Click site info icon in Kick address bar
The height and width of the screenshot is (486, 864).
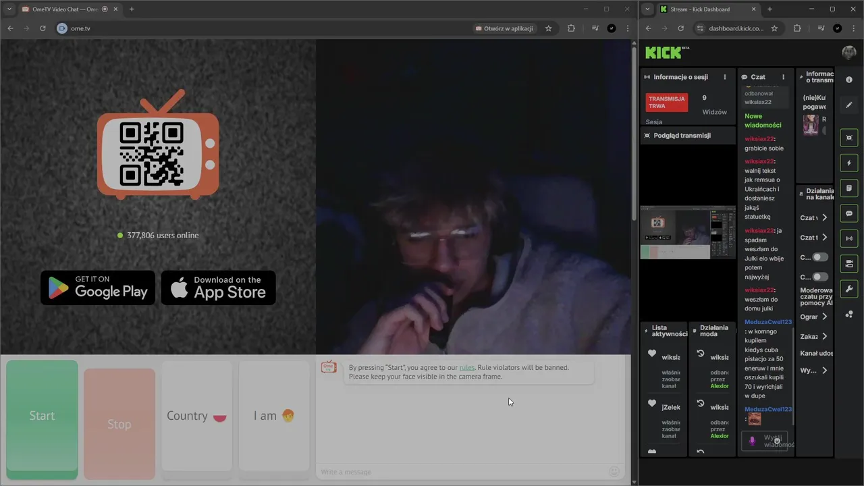tap(700, 28)
